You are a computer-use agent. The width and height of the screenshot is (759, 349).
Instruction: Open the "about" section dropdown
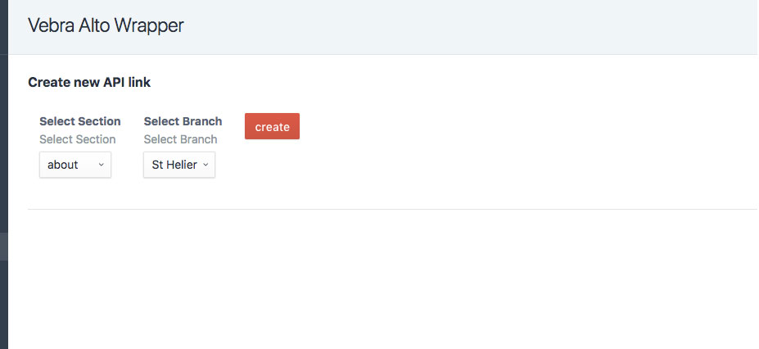(x=75, y=165)
